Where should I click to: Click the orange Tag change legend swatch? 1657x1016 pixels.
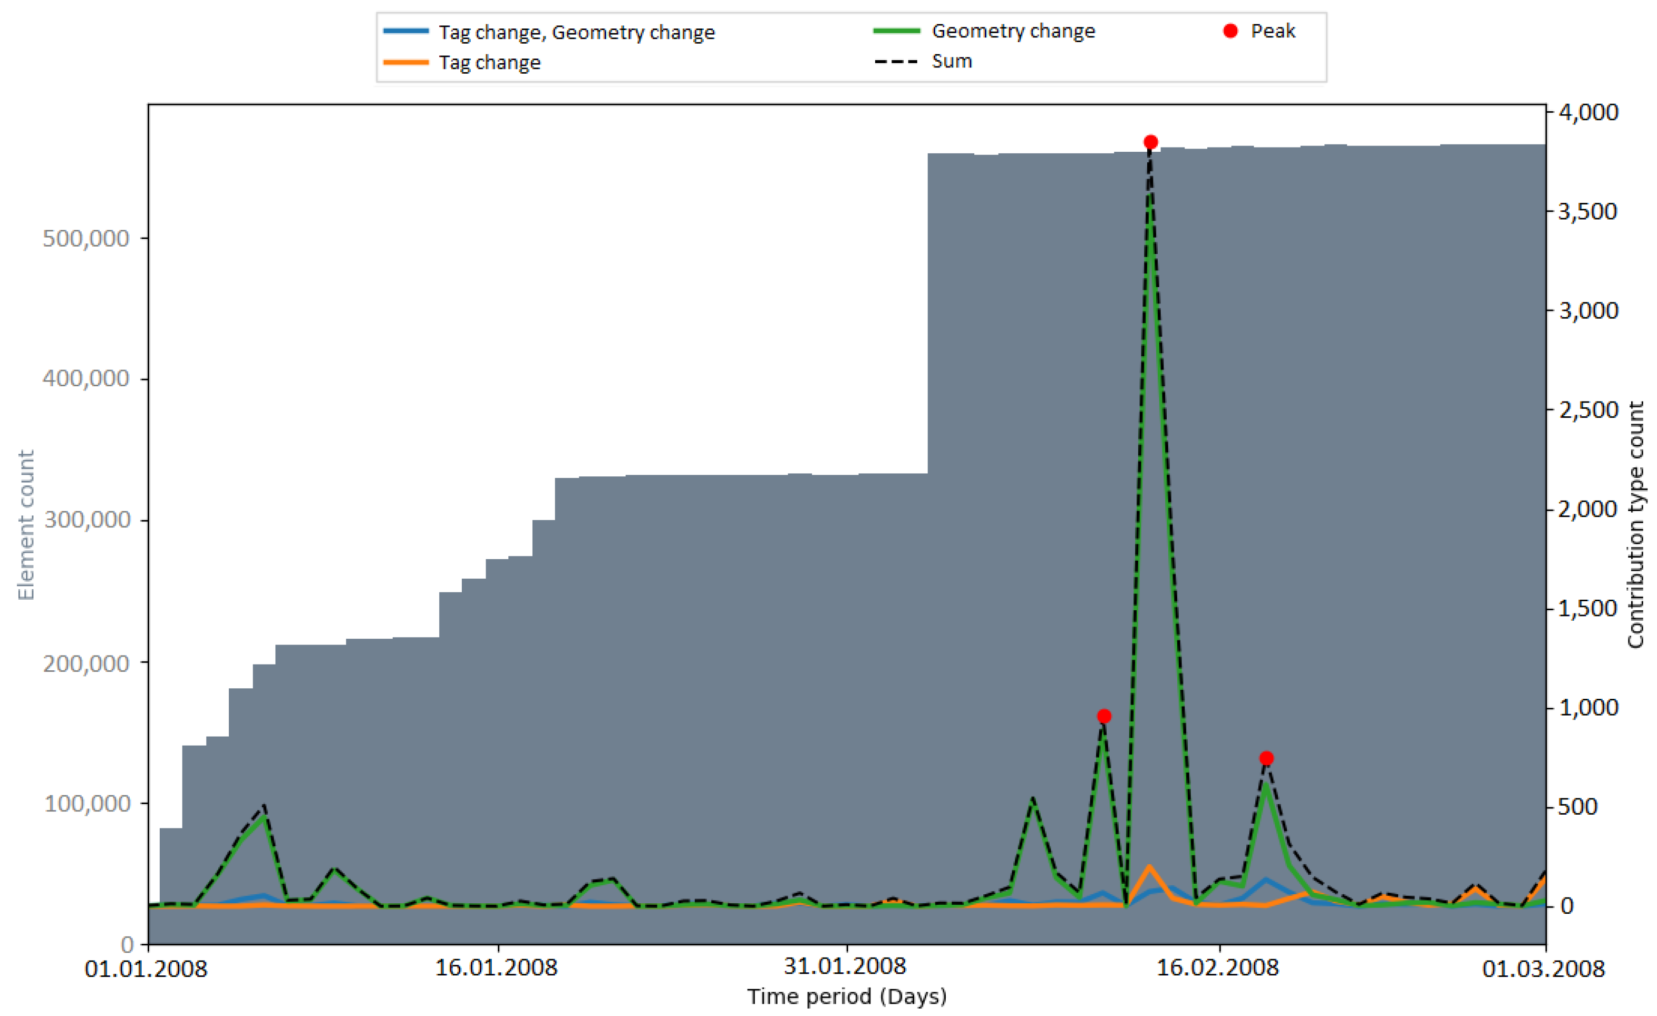(405, 63)
